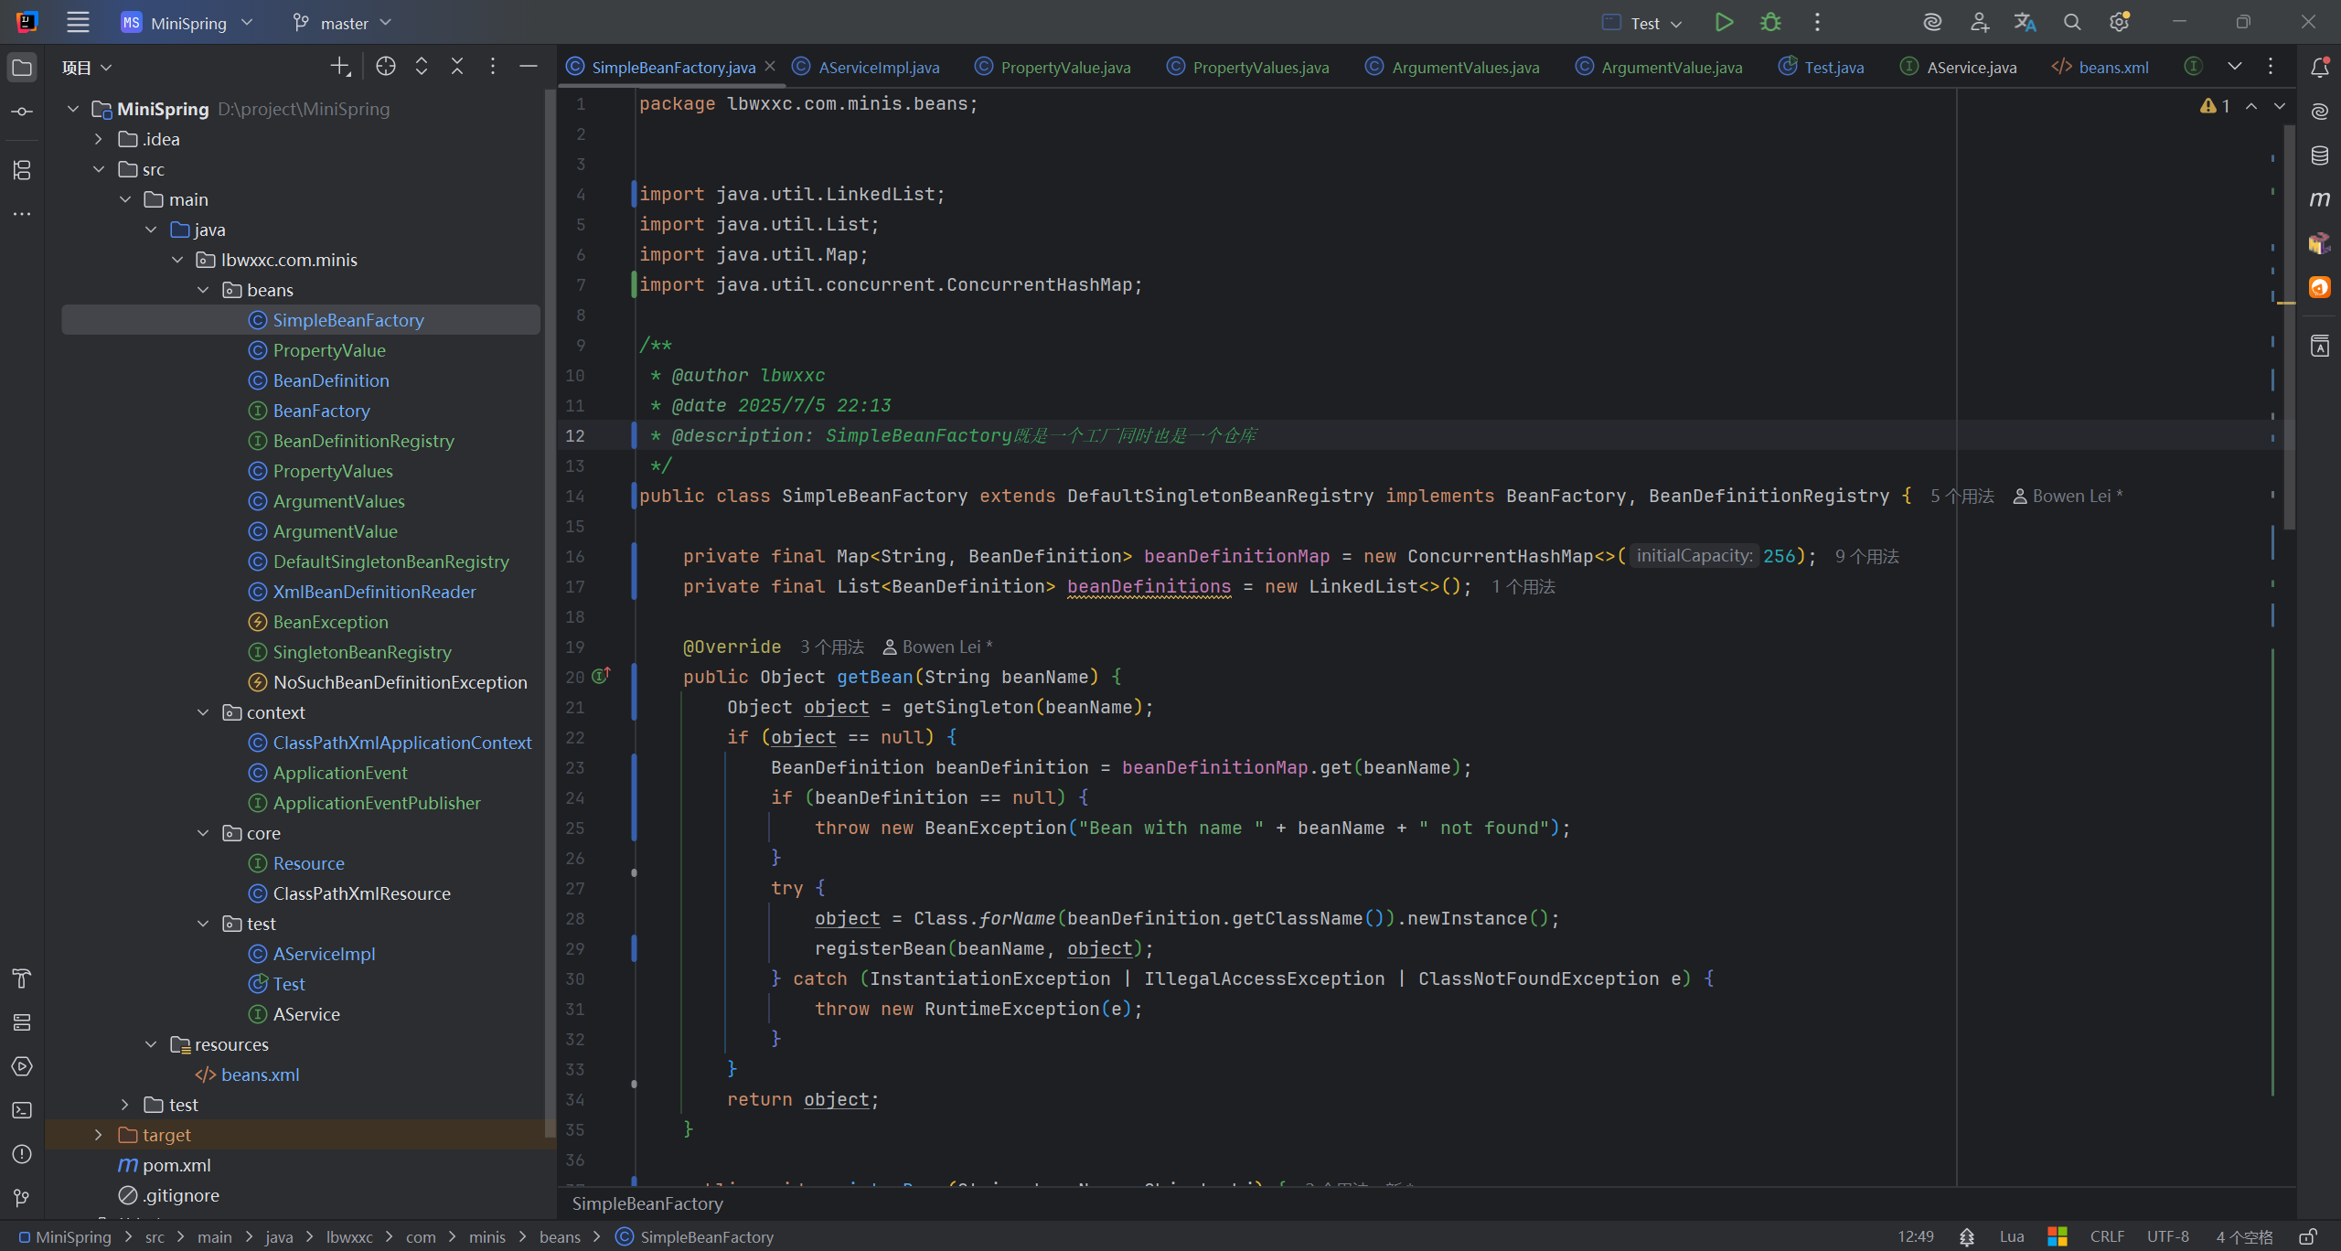Toggle read-only lock icon in status bar

point(2308,1236)
